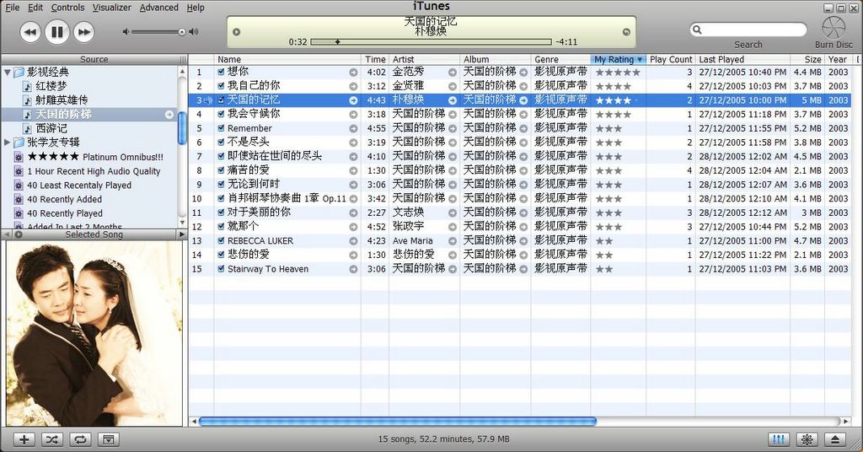
Task: Click arrow beside artist 张政宇
Action: pos(452,227)
